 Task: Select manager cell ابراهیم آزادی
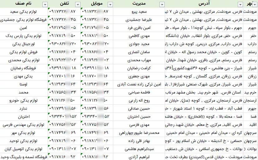(139, 157)
